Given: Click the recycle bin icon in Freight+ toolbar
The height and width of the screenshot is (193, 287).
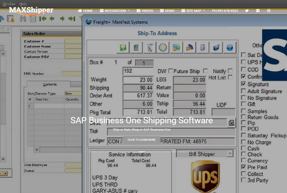Looking at the screenshot, I should click(150, 48).
